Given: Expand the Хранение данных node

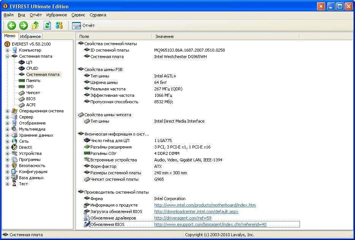Looking at the screenshot, I should click(x=8, y=136).
